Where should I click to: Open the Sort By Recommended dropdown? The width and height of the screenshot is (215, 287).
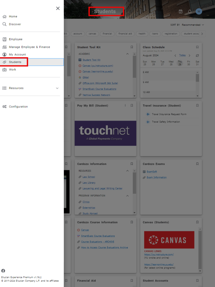(193, 25)
